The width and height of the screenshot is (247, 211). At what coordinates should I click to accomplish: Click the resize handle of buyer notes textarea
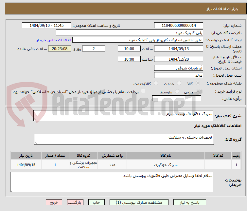pos(12,191)
